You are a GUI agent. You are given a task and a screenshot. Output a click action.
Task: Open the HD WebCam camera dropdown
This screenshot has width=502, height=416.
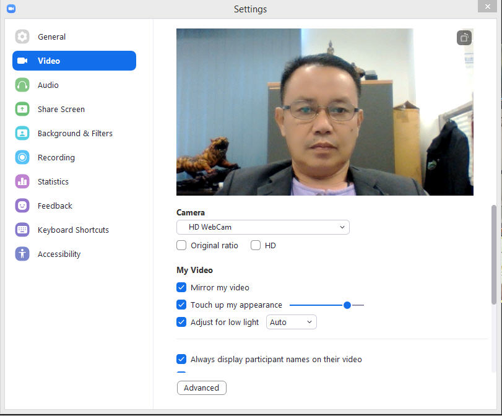point(262,227)
